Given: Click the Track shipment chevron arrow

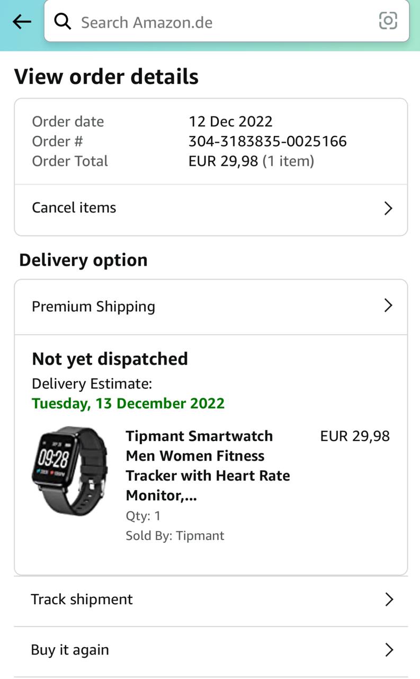Looking at the screenshot, I should click(x=389, y=599).
